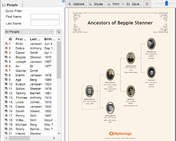Click the search magnifier icon beside All People
Image resolution: width=176 pixels, height=141 pixels.
tap(58, 32)
